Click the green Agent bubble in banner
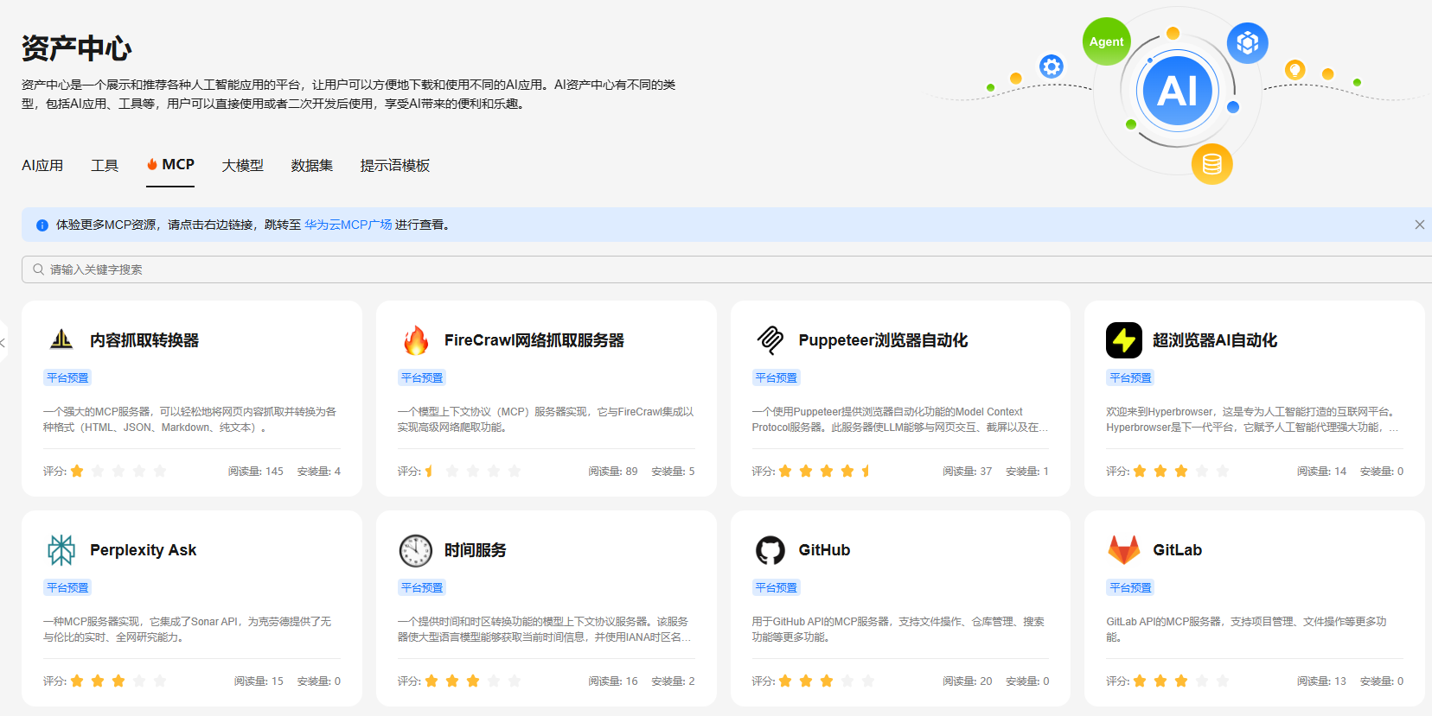 (x=1106, y=41)
